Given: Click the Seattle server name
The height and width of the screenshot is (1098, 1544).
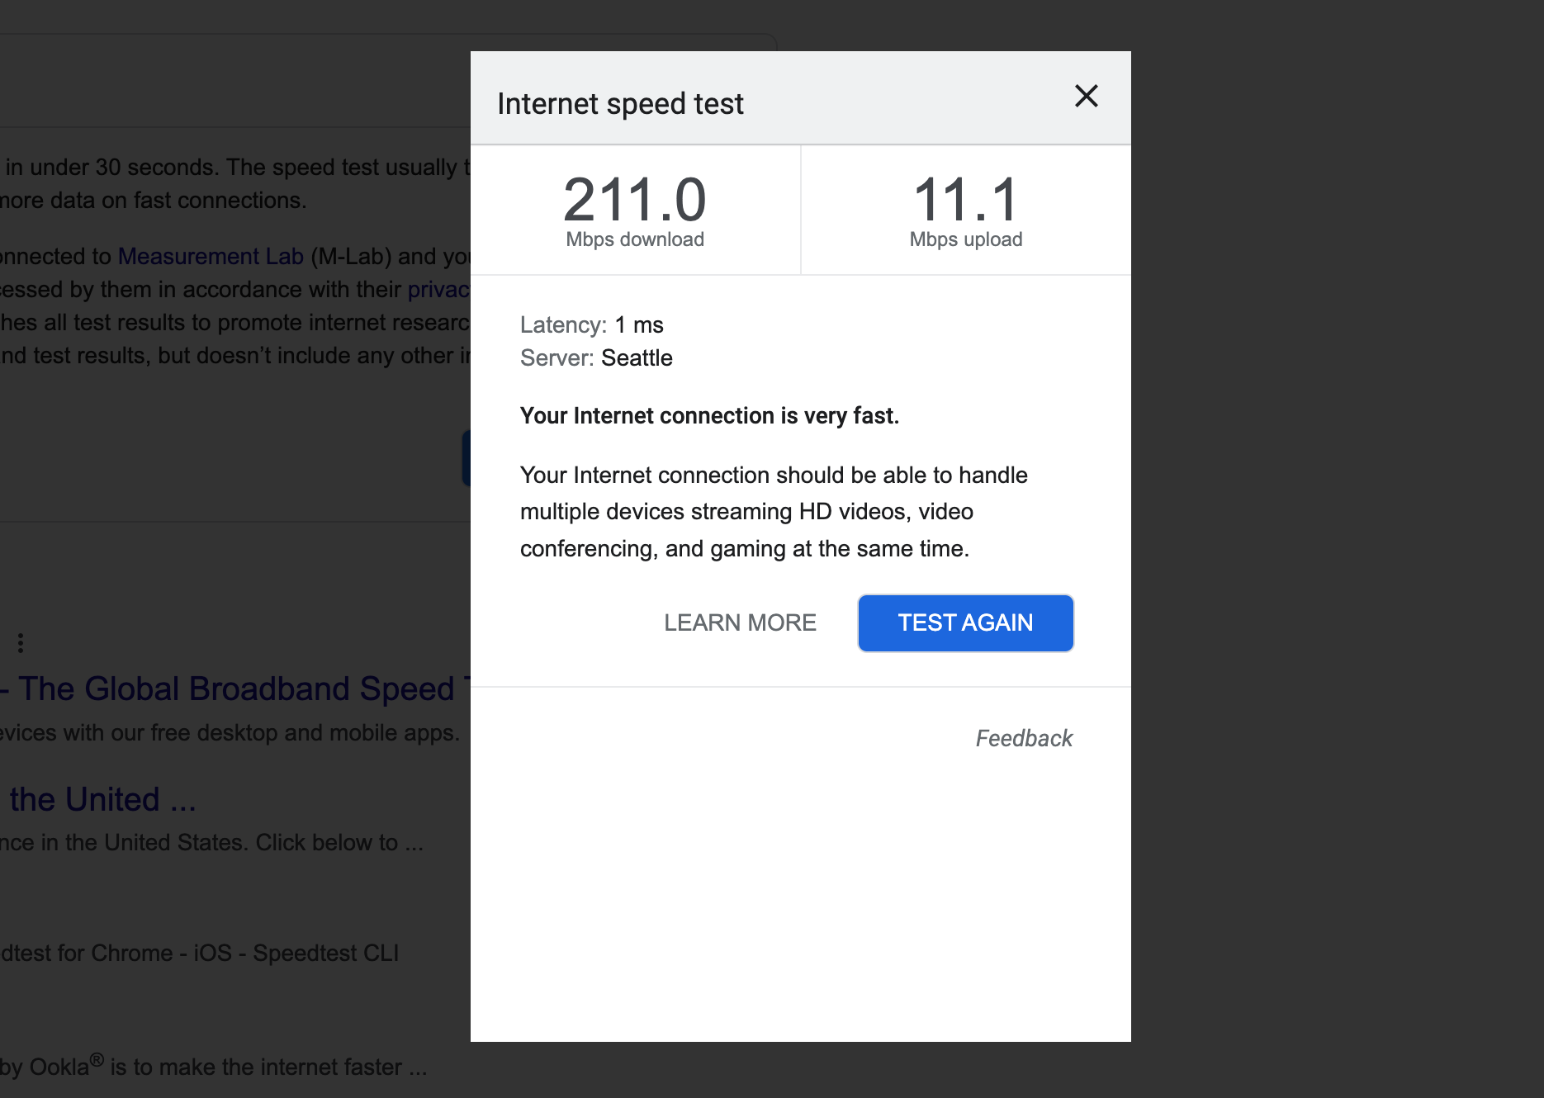Looking at the screenshot, I should pos(637,358).
